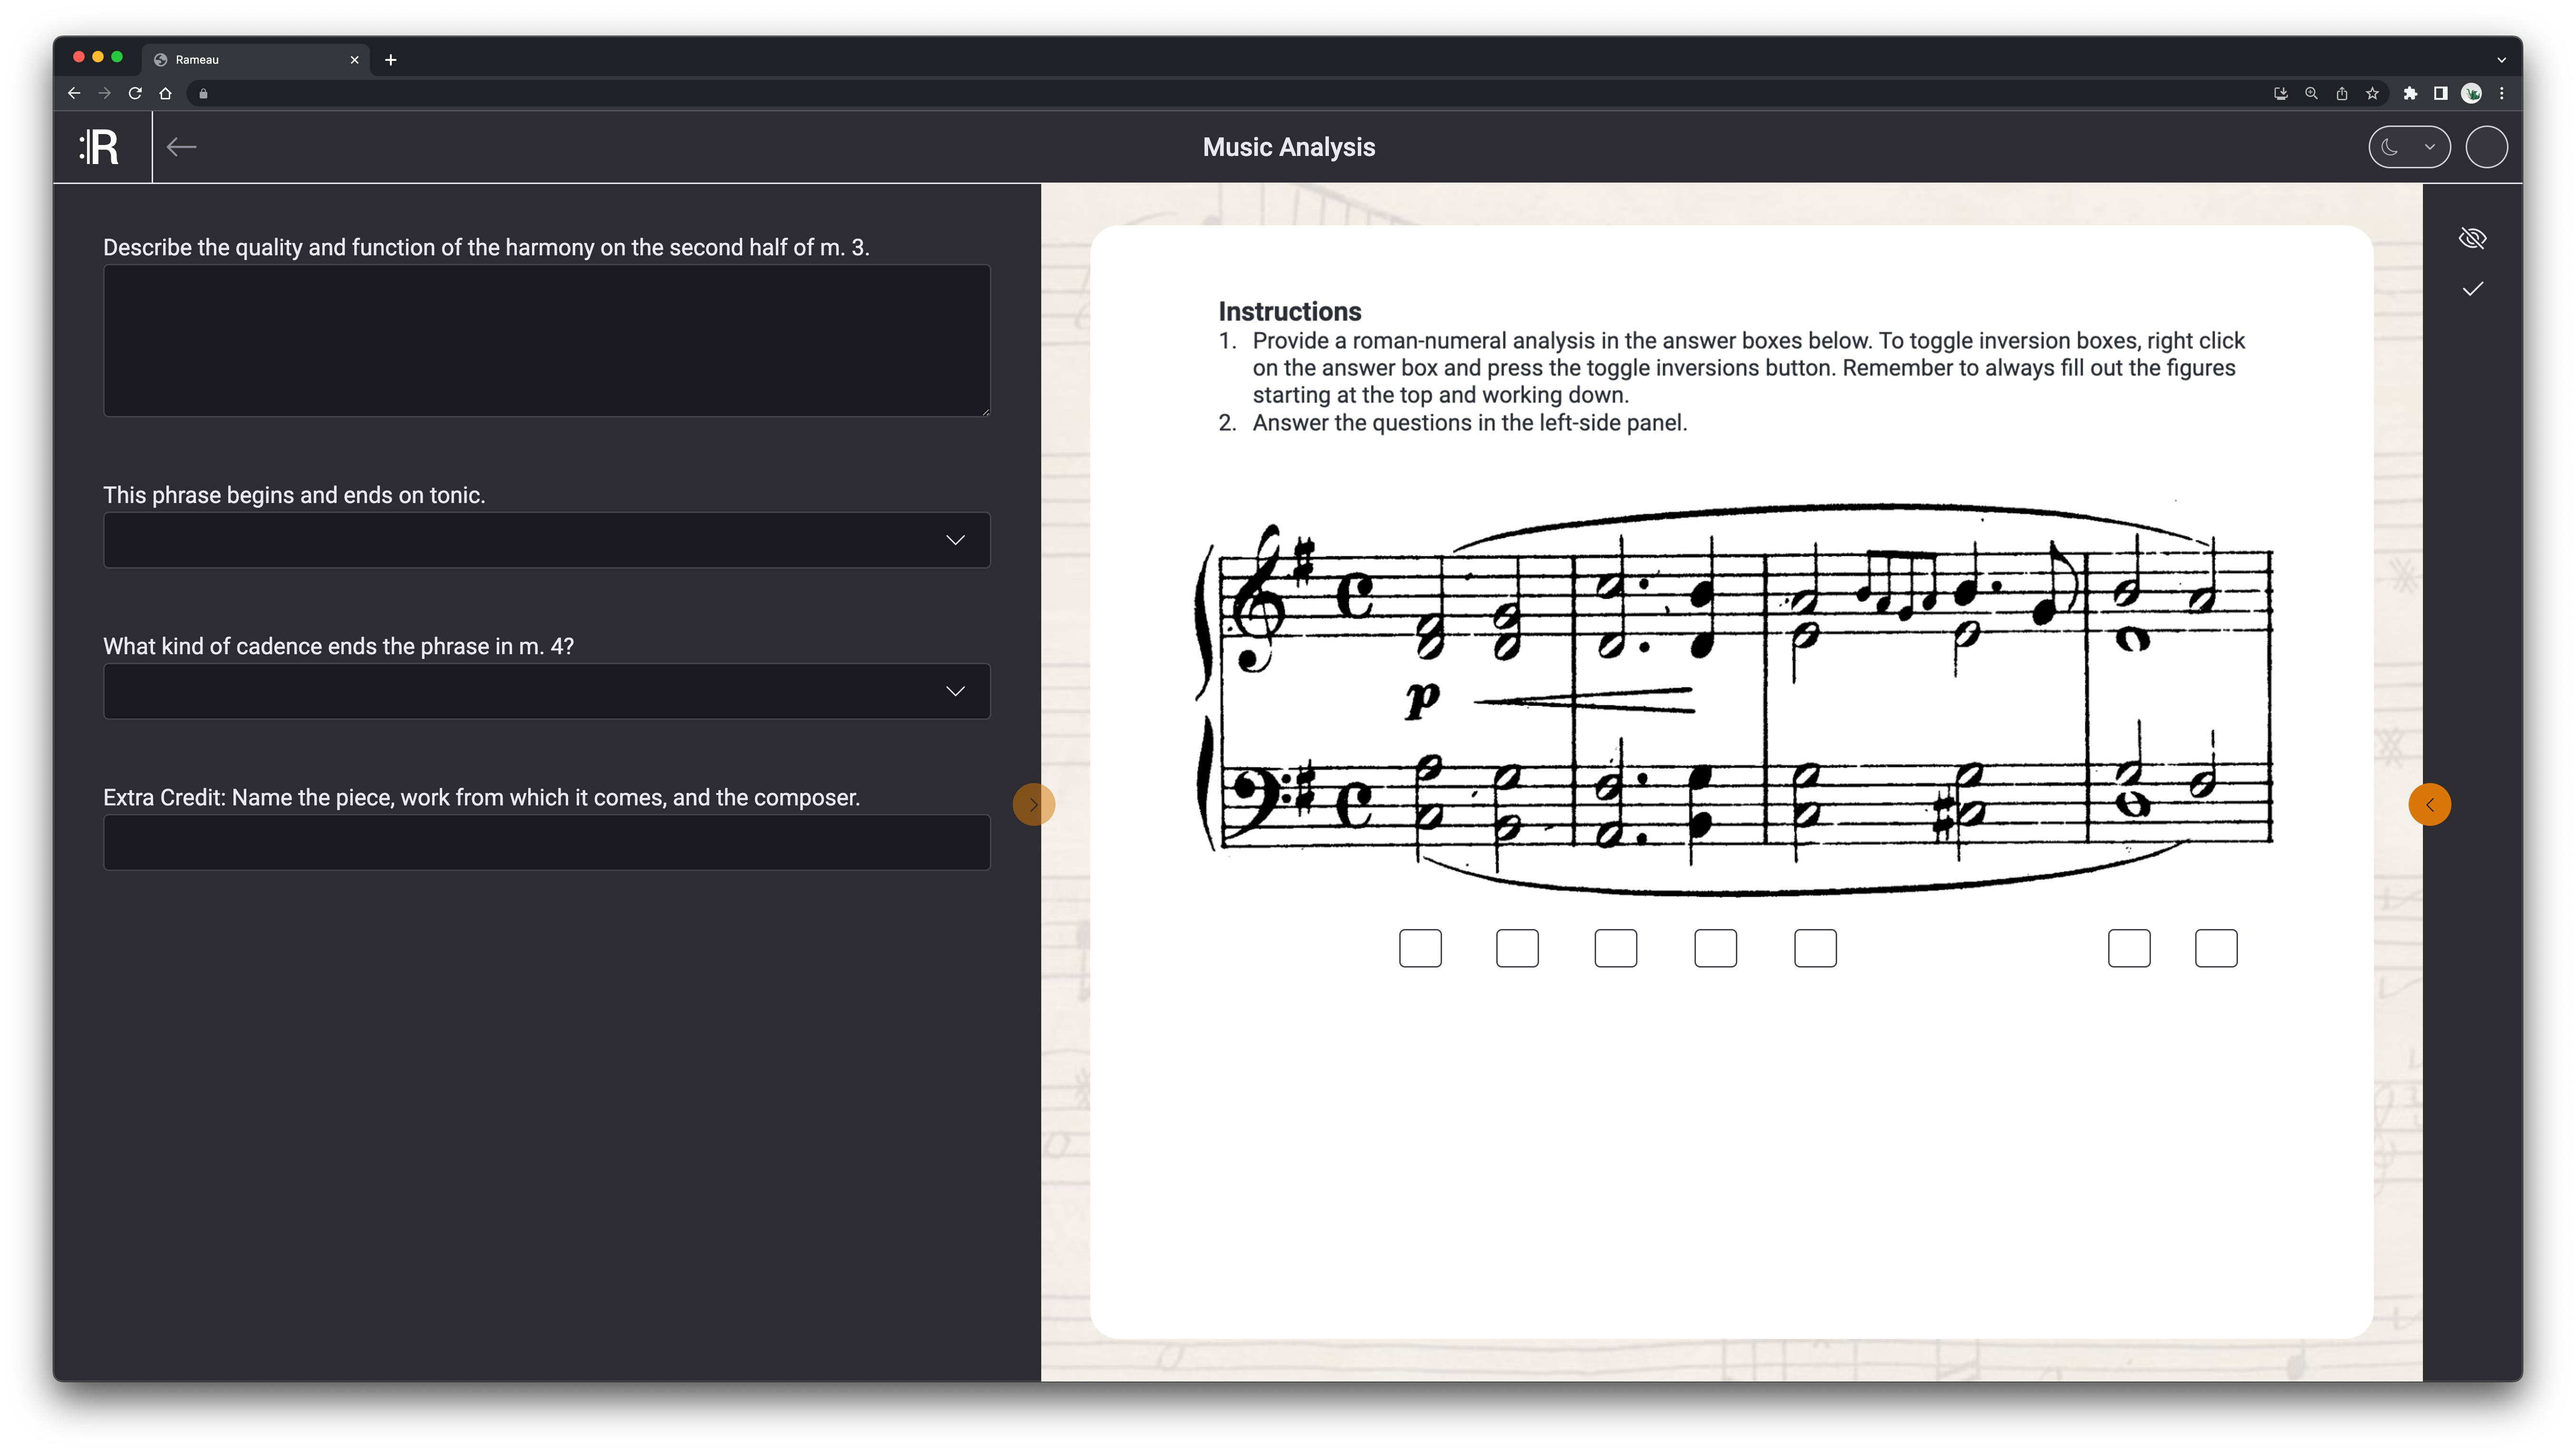
Task: Open the user profile circle
Action: 2486,147
